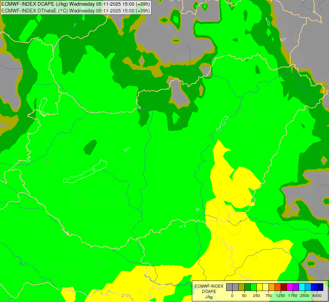Click the J/kg unit label in legend

(209, 297)
